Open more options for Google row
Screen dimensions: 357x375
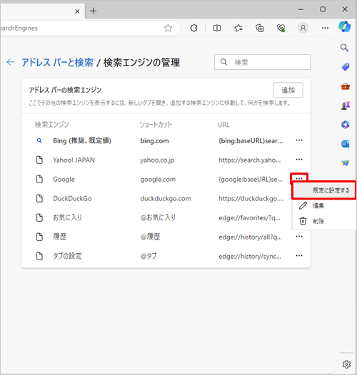click(x=299, y=179)
